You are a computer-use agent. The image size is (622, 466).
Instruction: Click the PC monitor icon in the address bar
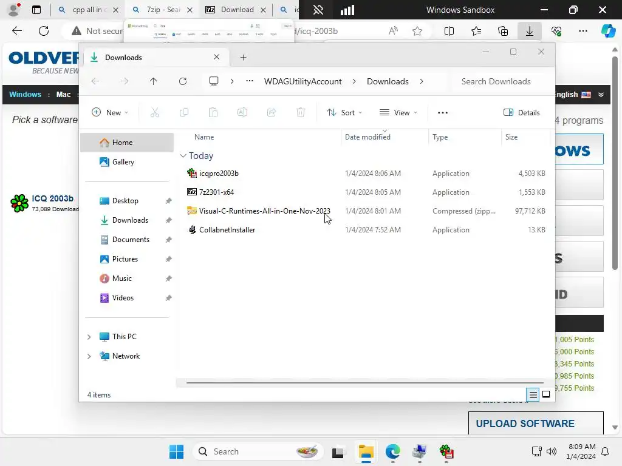[x=214, y=81]
